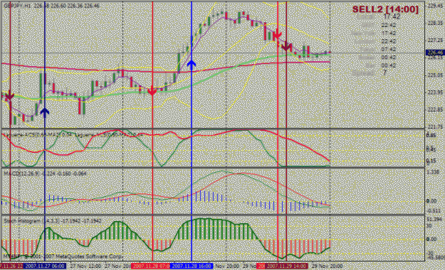The image size is (445, 270).
Task: Click the red down arrow on 28 Nov 07:00 line
Action: tap(152, 91)
